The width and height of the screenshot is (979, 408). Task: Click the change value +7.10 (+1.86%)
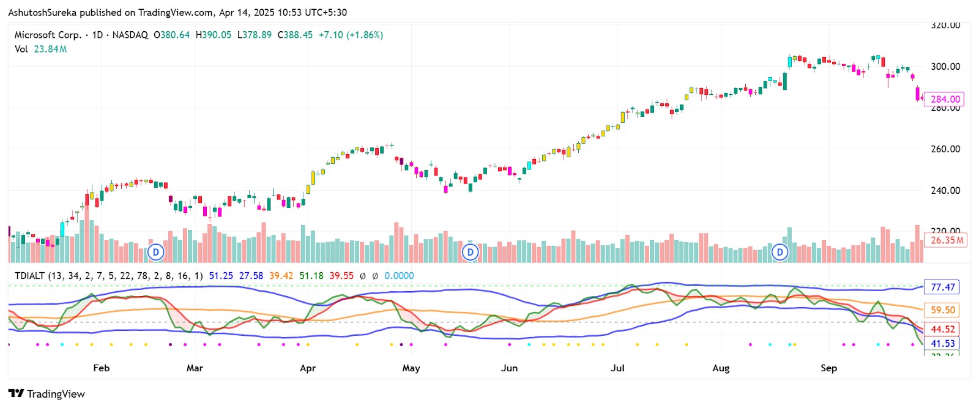pos(351,35)
